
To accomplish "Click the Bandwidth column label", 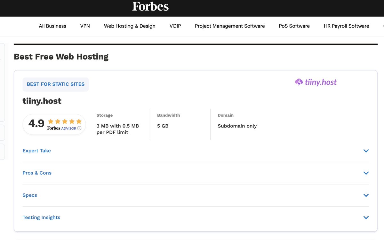I will point(168,115).
